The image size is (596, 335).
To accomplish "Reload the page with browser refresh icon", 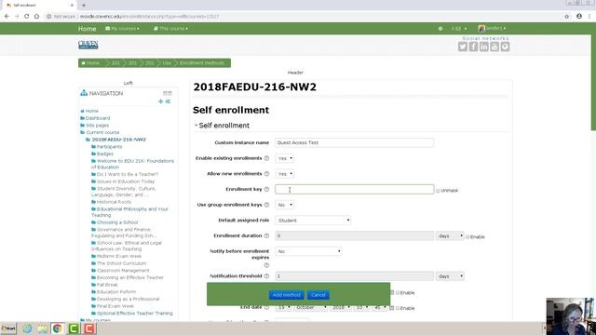I will [27, 17].
